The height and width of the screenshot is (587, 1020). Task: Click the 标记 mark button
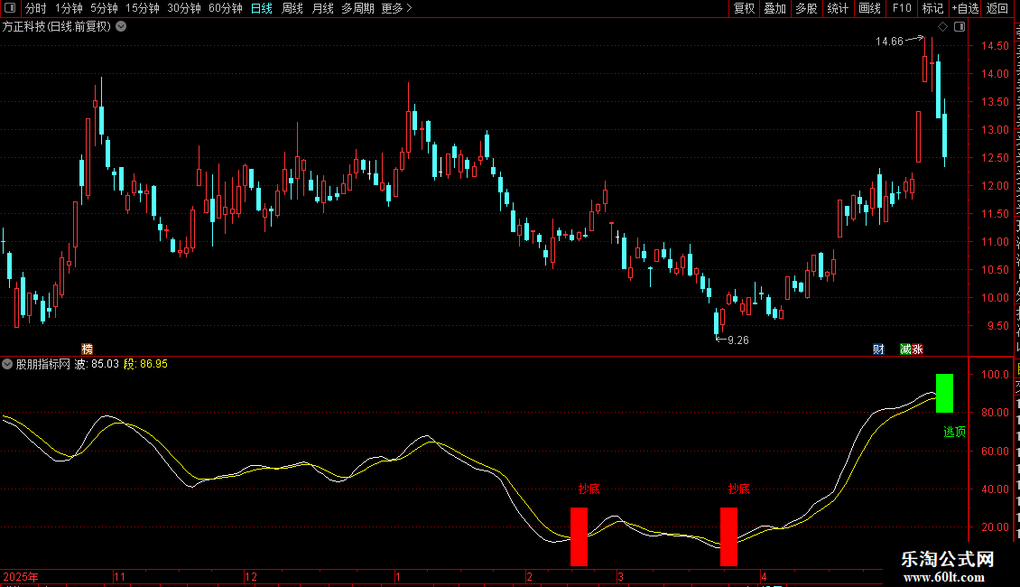(x=932, y=8)
